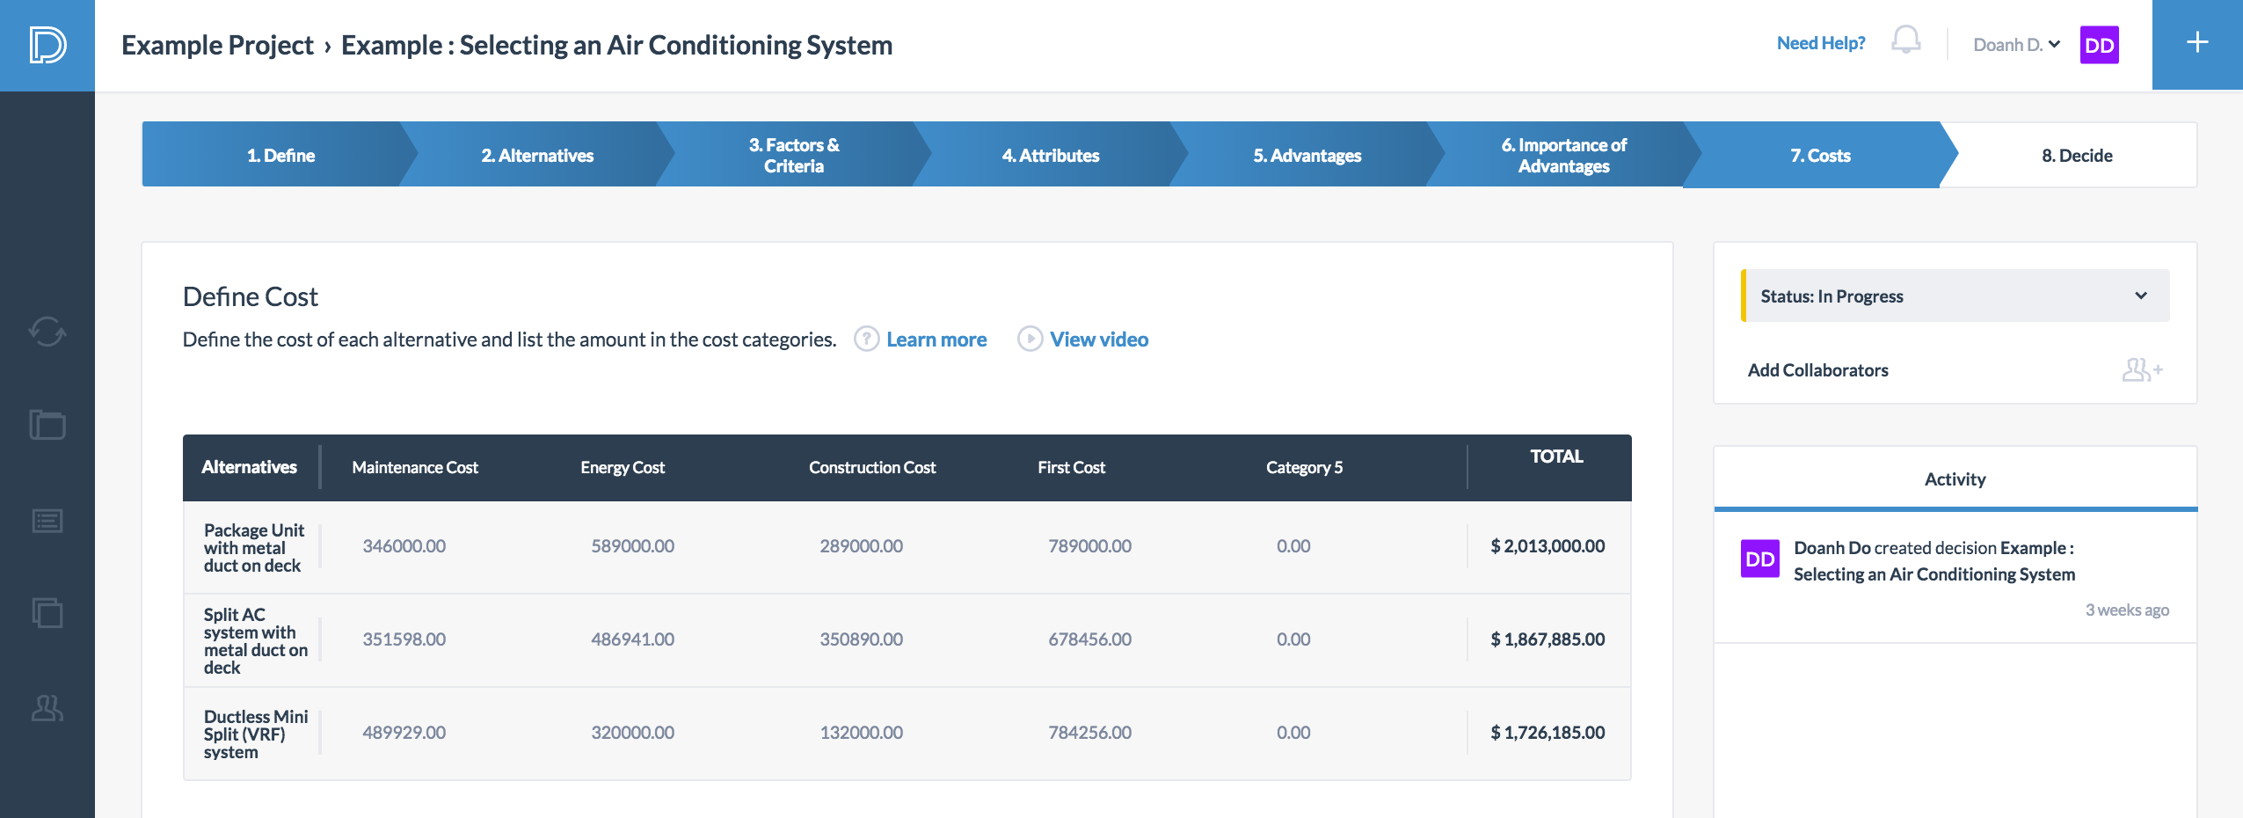
Task: Click Split AC system alternative name
Action: pos(256,641)
